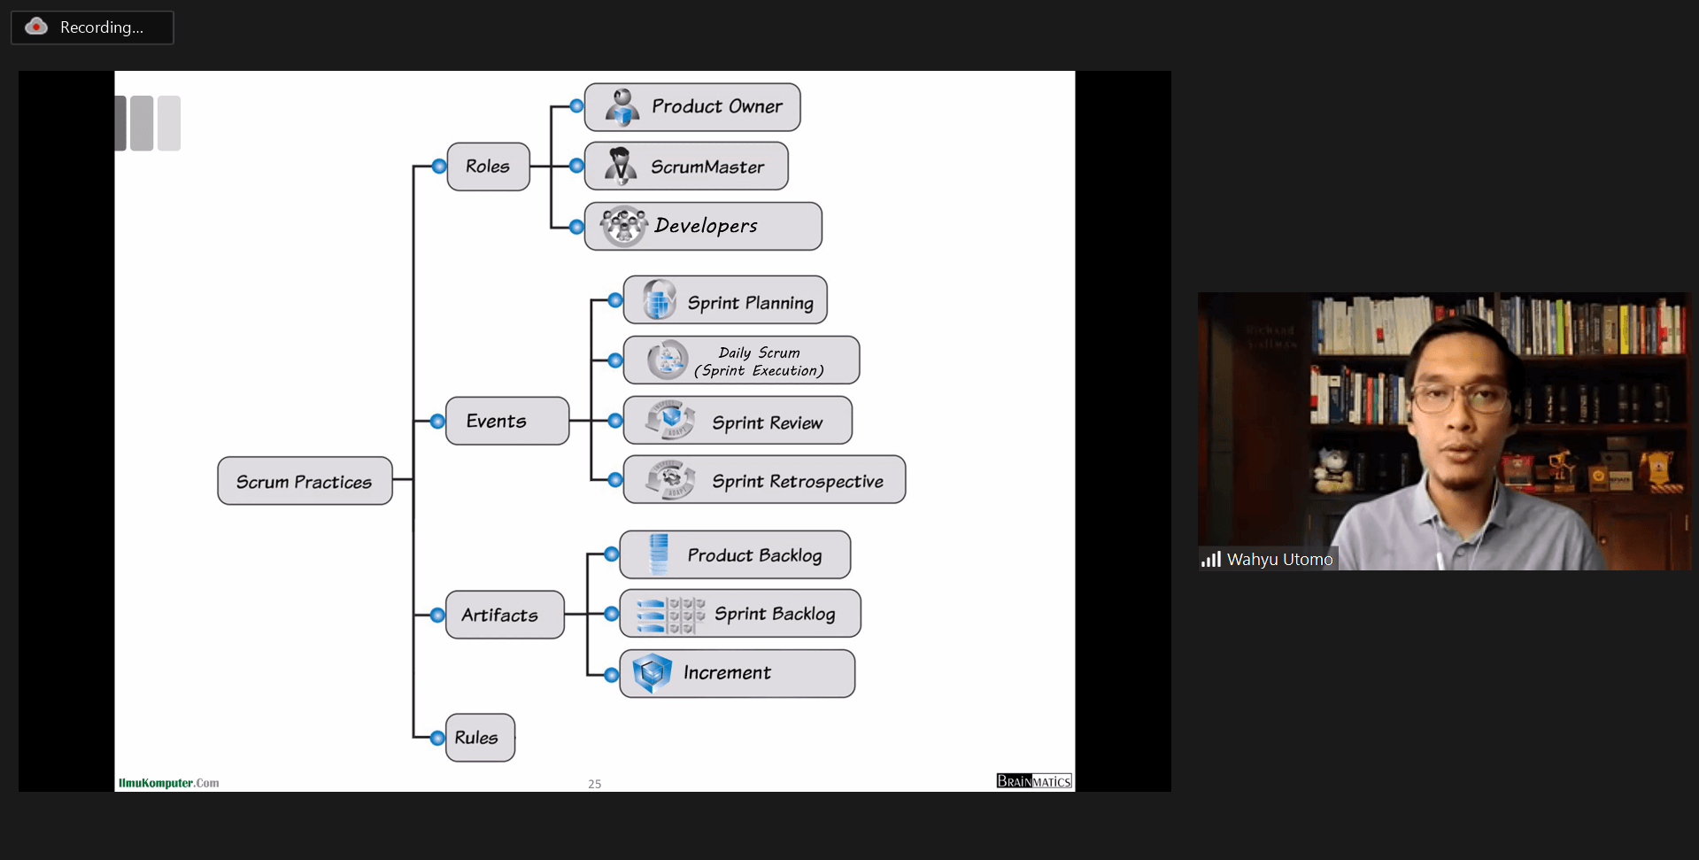
Task: Collapse the Events branch blue node
Action: (x=437, y=422)
